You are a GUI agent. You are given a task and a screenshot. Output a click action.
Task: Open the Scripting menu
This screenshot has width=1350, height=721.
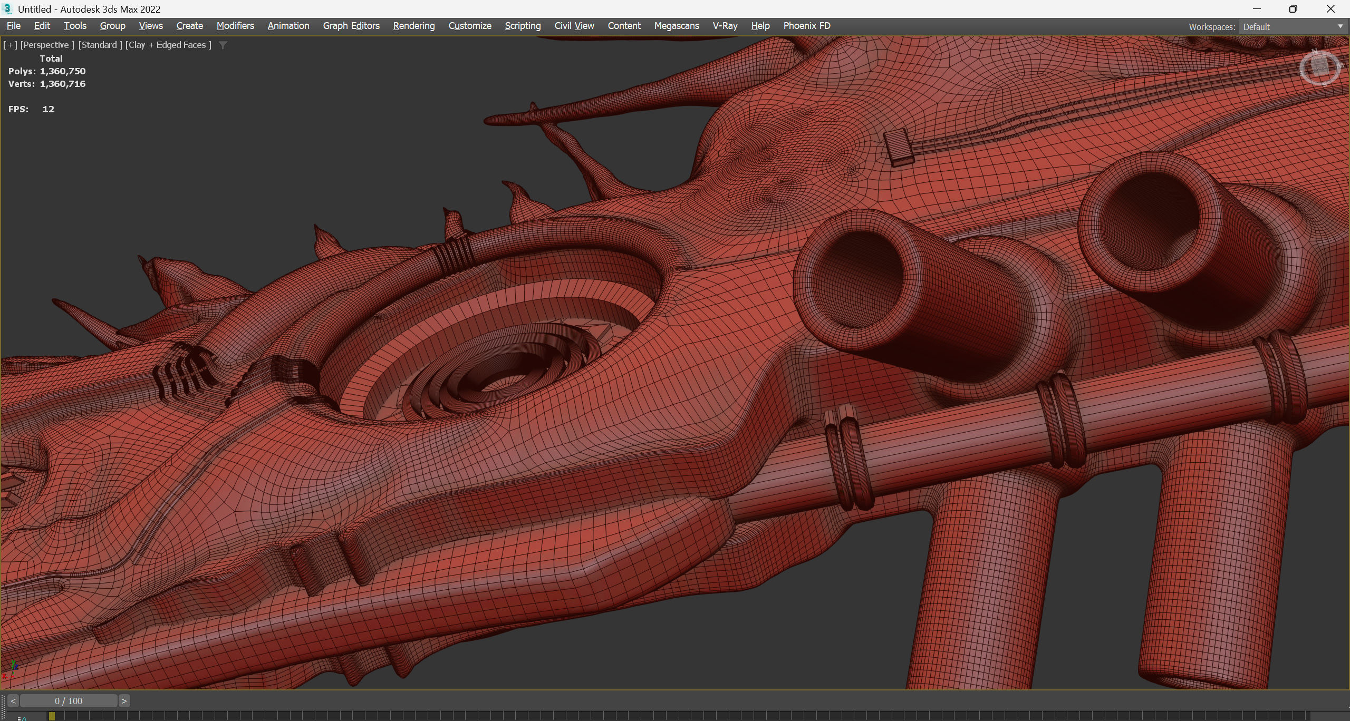pos(523,26)
